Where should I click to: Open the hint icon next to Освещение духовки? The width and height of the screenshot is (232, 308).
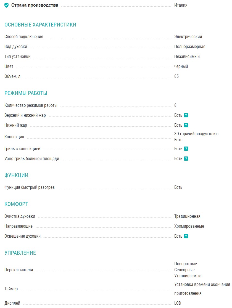click(x=186, y=236)
